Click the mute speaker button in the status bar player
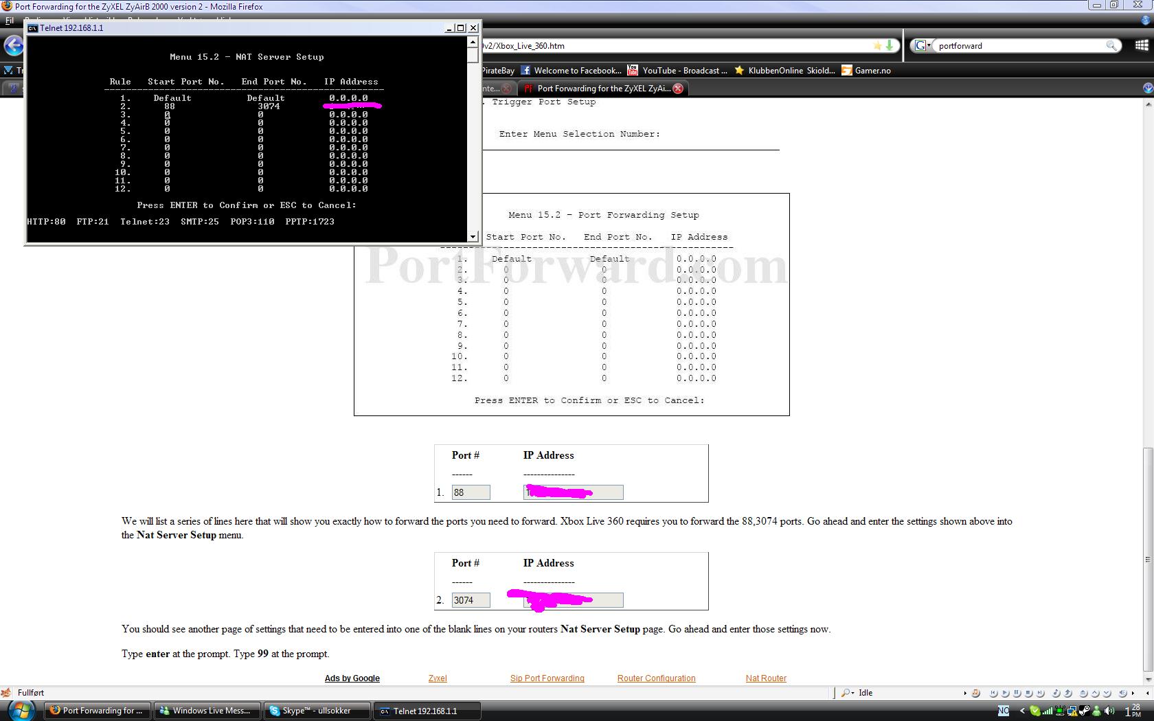The width and height of the screenshot is (1154, 721). click(1122, 693)
